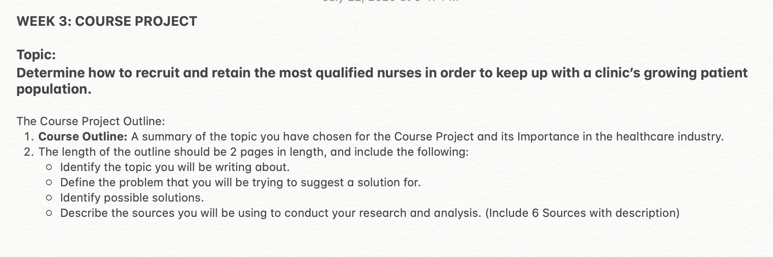
Task: Click bullet before Define the problem
Action: [x=49, y=183]
